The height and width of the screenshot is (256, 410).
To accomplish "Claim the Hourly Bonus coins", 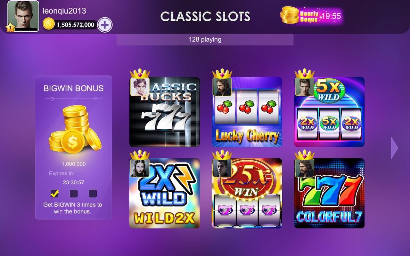I will point(311,16).
